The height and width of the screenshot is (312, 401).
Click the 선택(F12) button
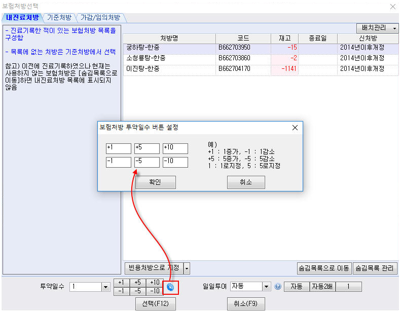point(156,303)
